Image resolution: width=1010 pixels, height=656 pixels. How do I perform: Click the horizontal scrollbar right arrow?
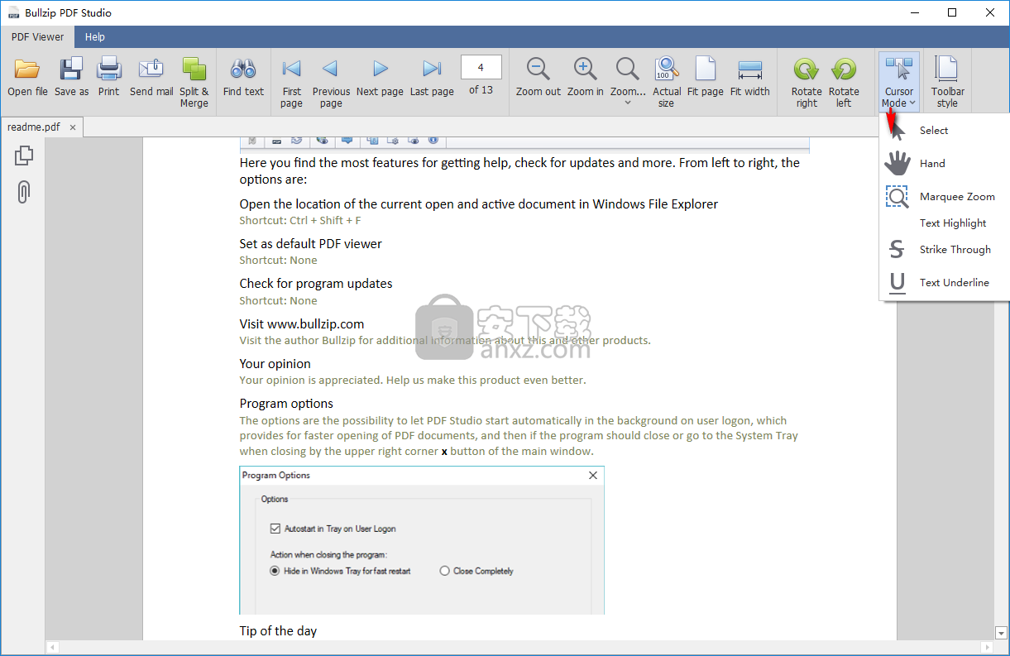click(x=986, y=647)
